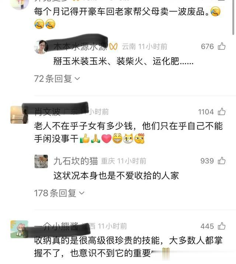
Task: Like the comment with 676 likes
Action: coord(222,46)
